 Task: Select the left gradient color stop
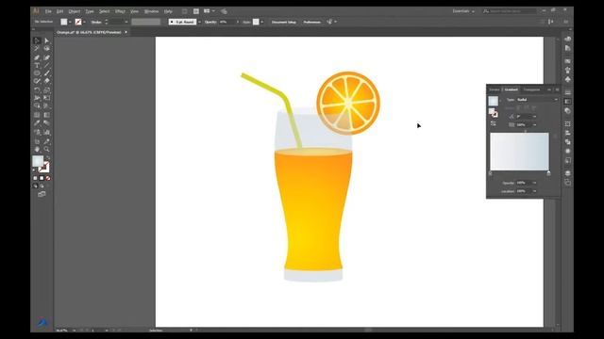point(491,173)
